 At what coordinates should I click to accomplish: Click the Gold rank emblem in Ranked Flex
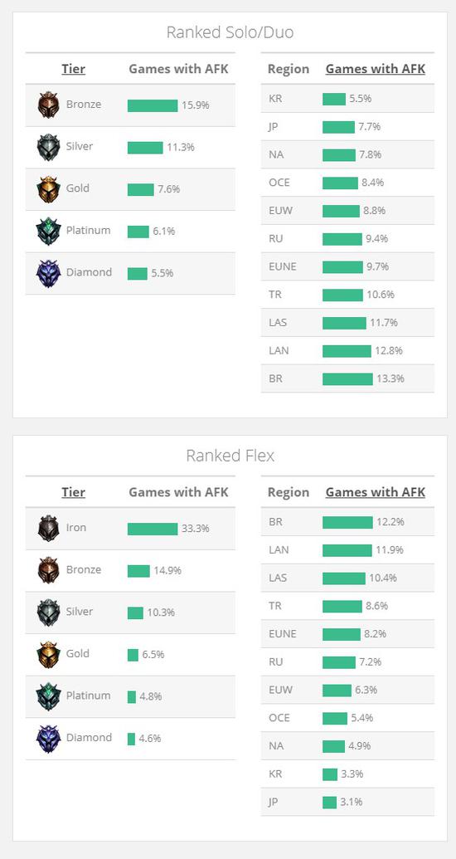click(x=49, y=655)
